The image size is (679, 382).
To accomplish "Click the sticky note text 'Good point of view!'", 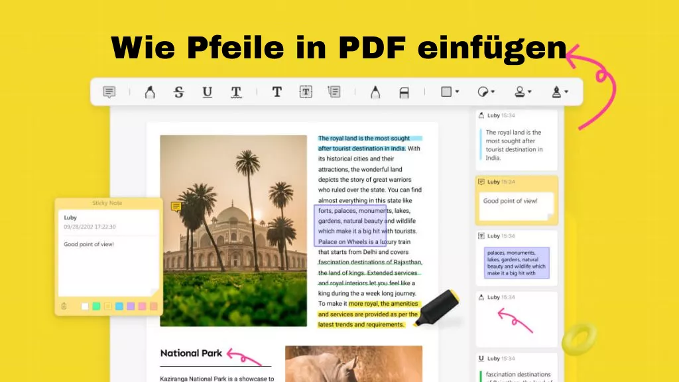I will pyautogui.click(x=89, y=244).
